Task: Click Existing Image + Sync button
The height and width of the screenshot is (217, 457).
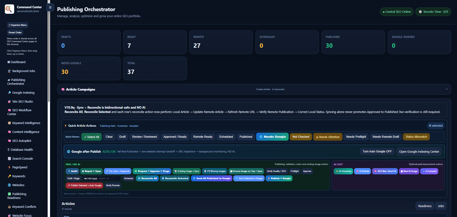Action: click(187, 171)
